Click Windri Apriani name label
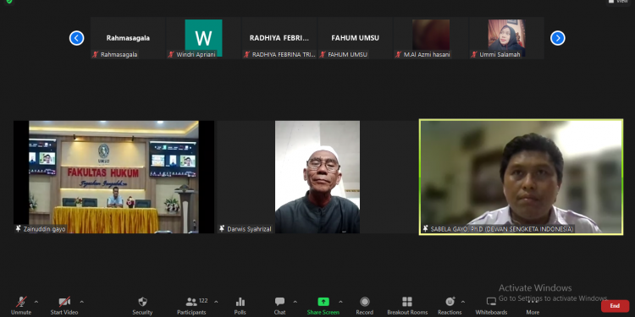 pos(196,54)
